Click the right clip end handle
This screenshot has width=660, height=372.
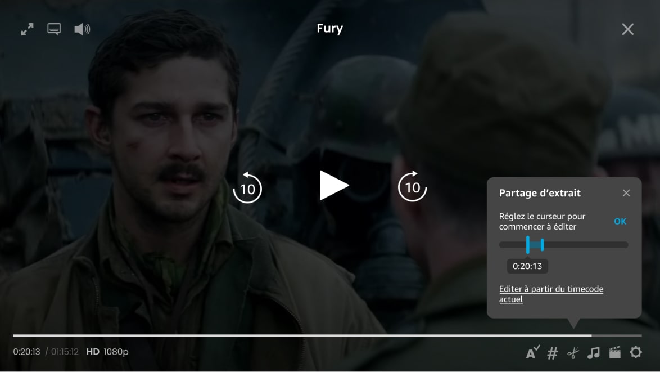[543, 245]
